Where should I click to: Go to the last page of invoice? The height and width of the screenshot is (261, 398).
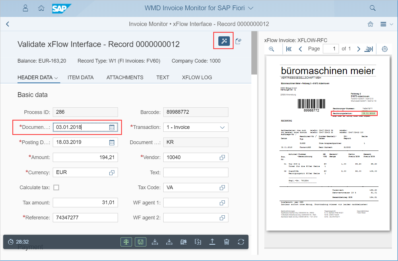pyautogui.click(x=369, y=49)
